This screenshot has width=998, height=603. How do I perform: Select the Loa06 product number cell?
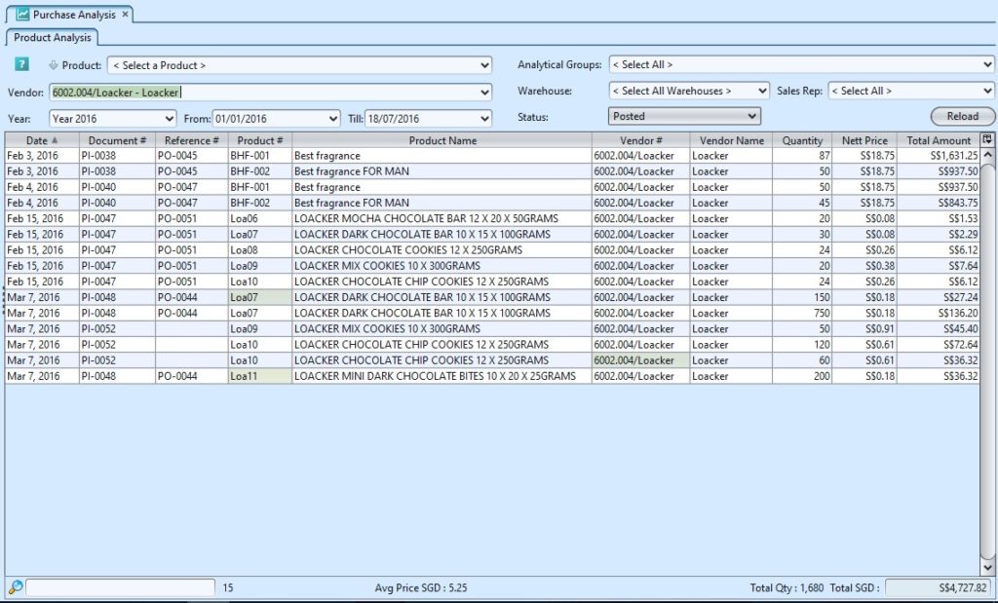point(259,219)
